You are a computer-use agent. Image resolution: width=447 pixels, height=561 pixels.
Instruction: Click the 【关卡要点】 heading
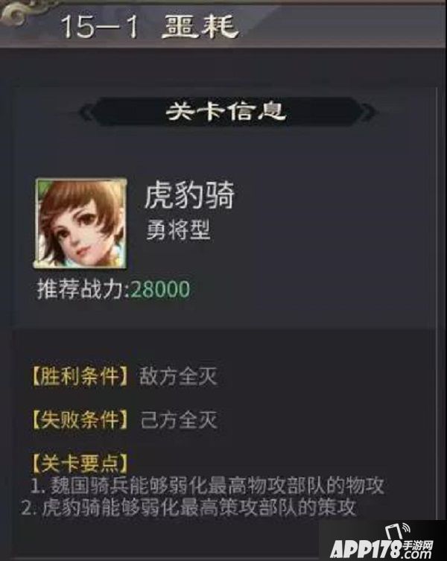(x=80, y=463)
